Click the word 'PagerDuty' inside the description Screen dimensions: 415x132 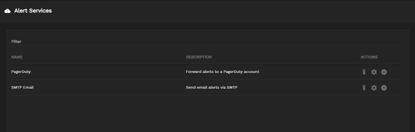pyautogui.click(x=232, y=72)
